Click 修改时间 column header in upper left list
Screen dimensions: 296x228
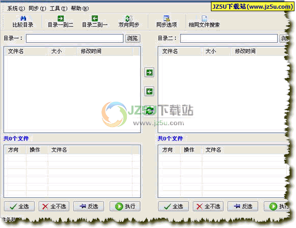pyautogui.click(x=105, y=51)
